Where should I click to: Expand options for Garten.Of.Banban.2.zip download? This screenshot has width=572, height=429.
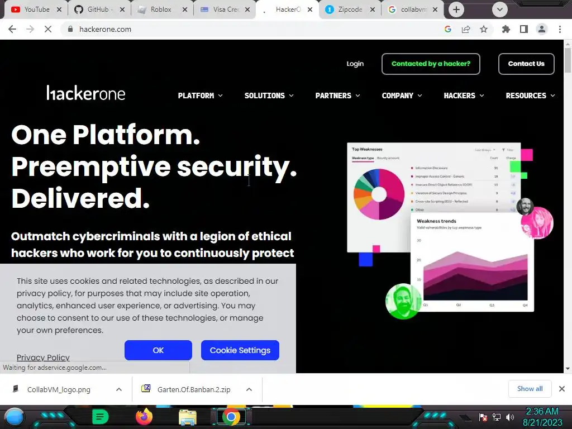(249, 389)
